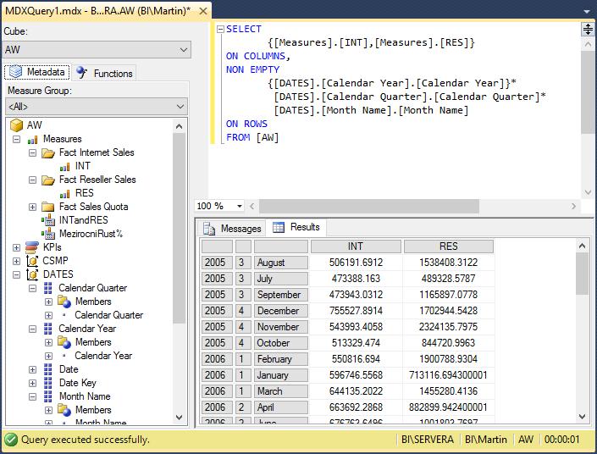Collapse the Calendar Quarter hierarchy
The width and height of the screenshot is (597, 454).
[x=33, y=288]
